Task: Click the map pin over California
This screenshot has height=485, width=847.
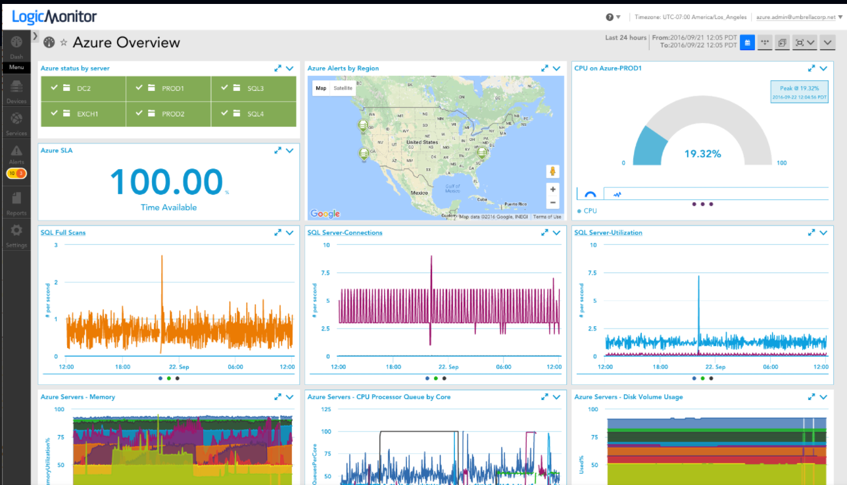Action: 364,154
